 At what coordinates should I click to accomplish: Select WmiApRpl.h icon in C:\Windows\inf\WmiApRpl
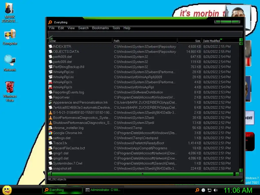pyautogui.click(x=51, y=87)
